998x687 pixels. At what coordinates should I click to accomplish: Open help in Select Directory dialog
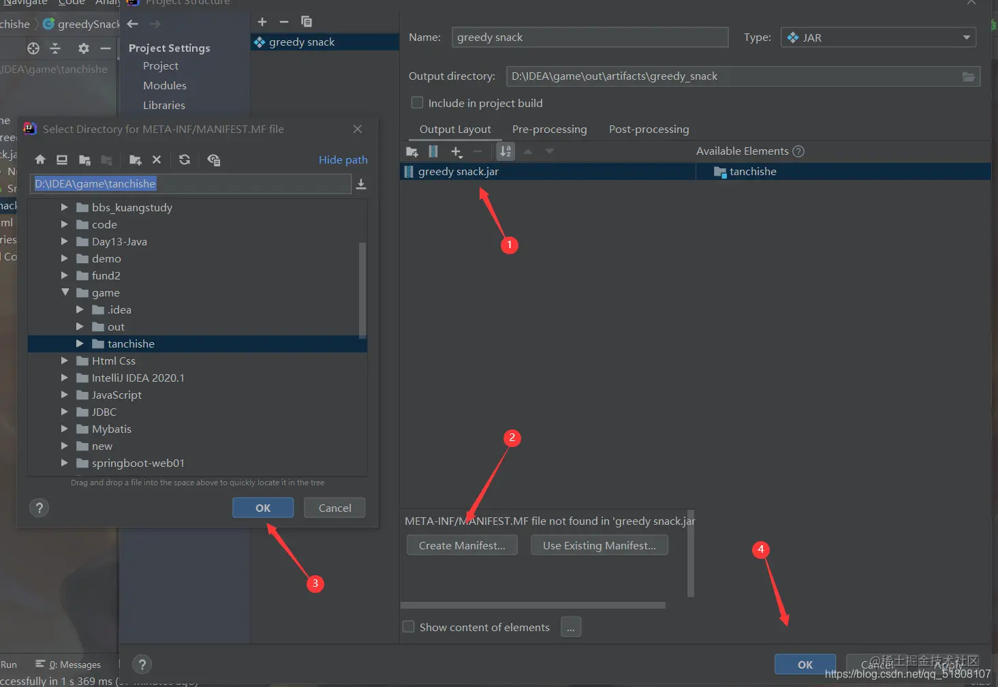pos(40,508)
